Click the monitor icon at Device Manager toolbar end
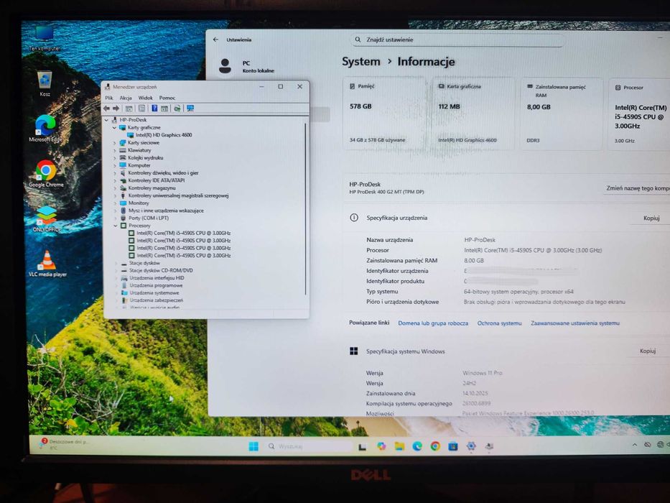The height and width of the screenshot is (503, 670). [190, 109]
